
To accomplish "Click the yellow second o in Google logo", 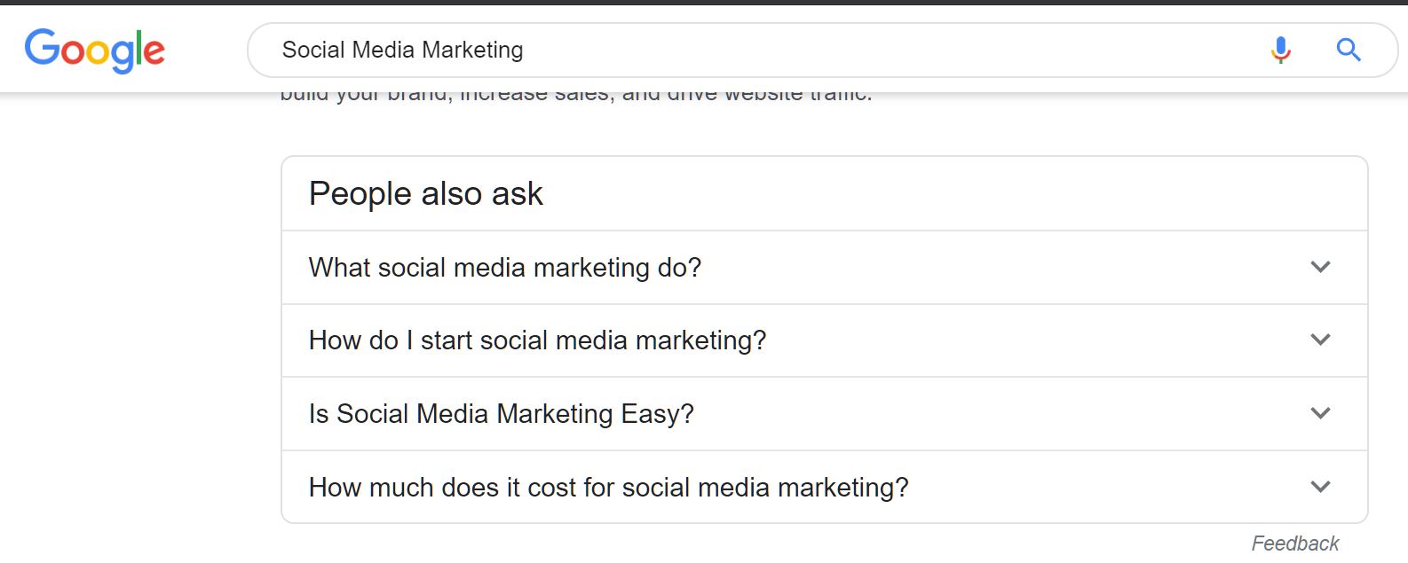I will tap(99, 52).
